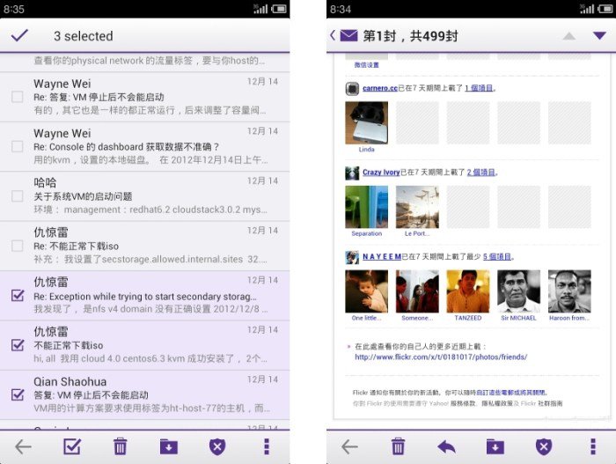Go back using left screen's bottom arrow
This screenshot has width=616, height=464.
point(23,446)
